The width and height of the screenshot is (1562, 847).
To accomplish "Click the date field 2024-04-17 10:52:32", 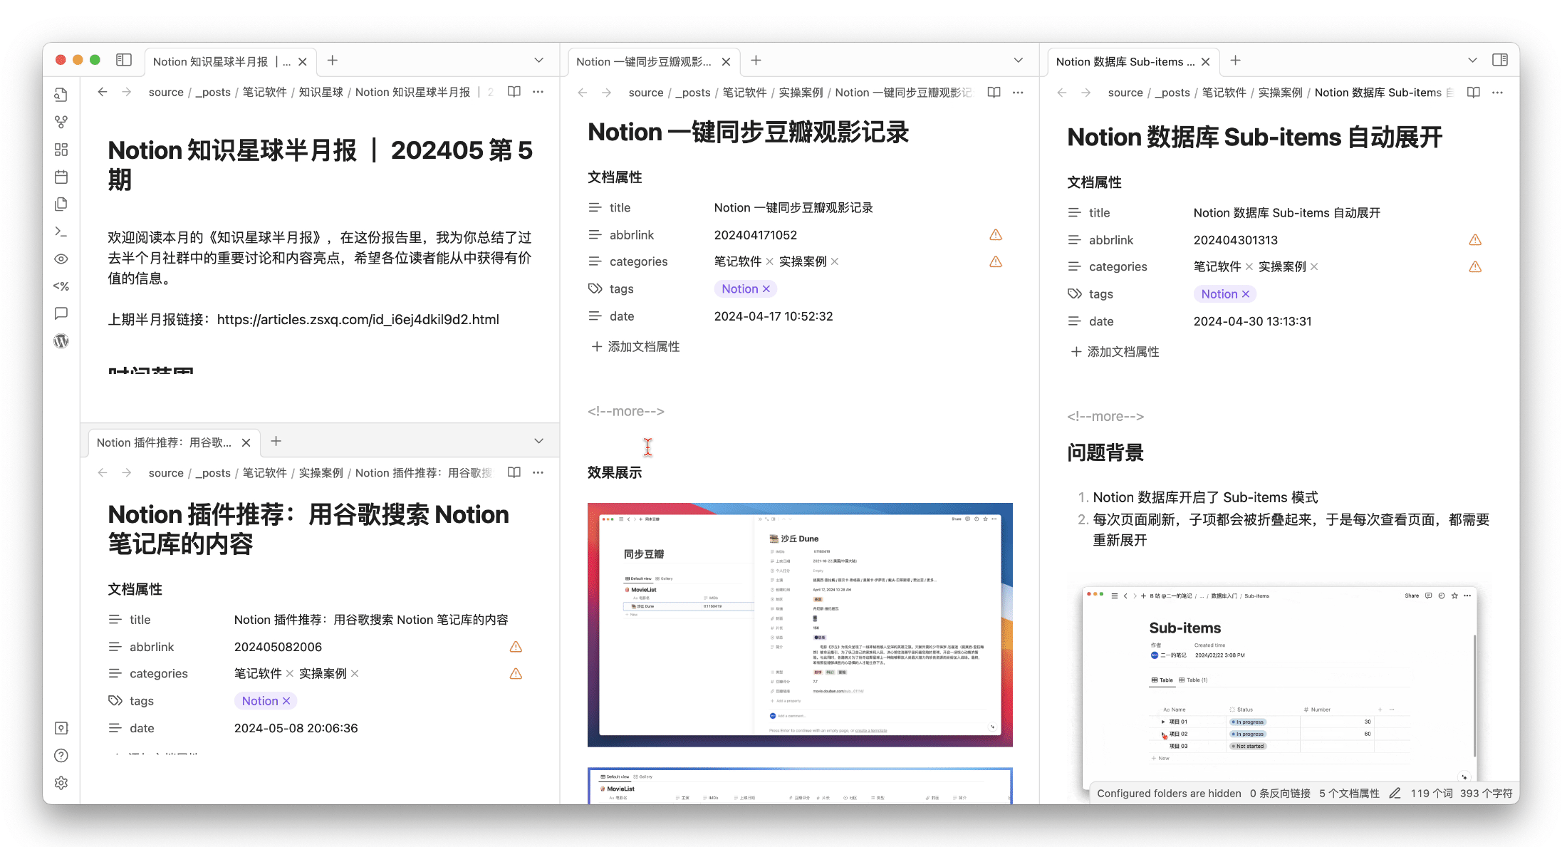I will coord(774,316).
